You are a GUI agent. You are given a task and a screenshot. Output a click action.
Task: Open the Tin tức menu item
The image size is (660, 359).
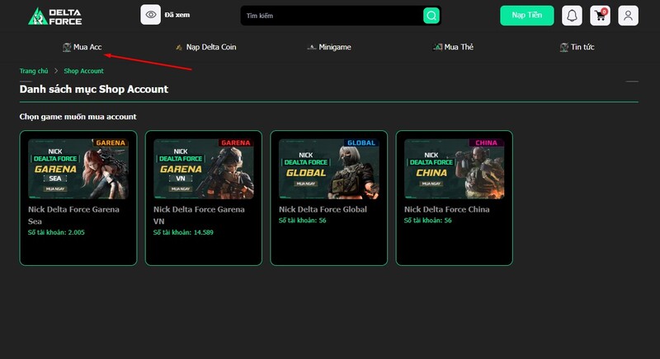577,47
